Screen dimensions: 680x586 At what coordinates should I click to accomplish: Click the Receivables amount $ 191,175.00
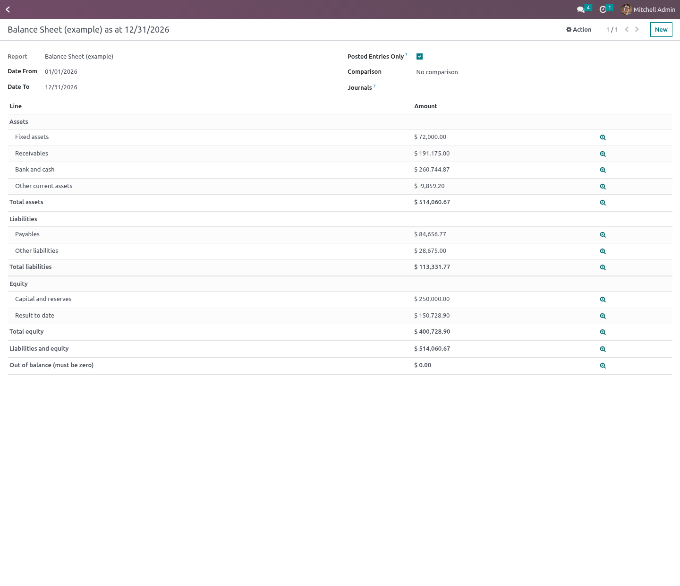coord(432,154)
